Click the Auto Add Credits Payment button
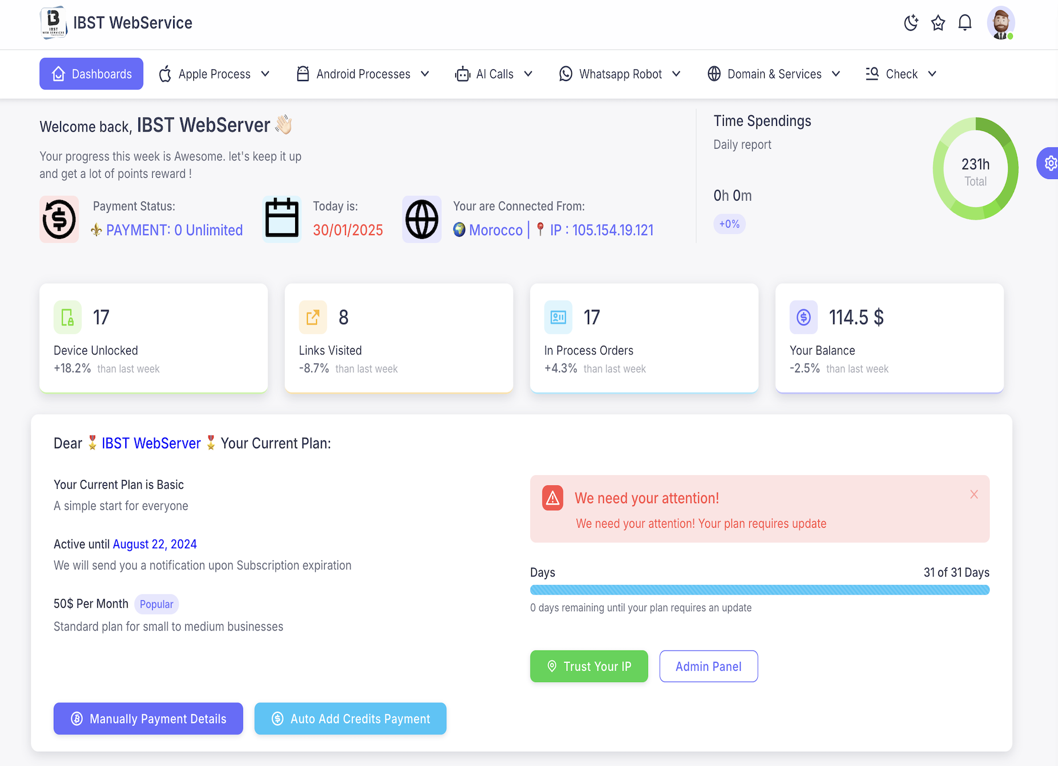This screenshot has height=766, width=1058. click(x=350, y=719)
